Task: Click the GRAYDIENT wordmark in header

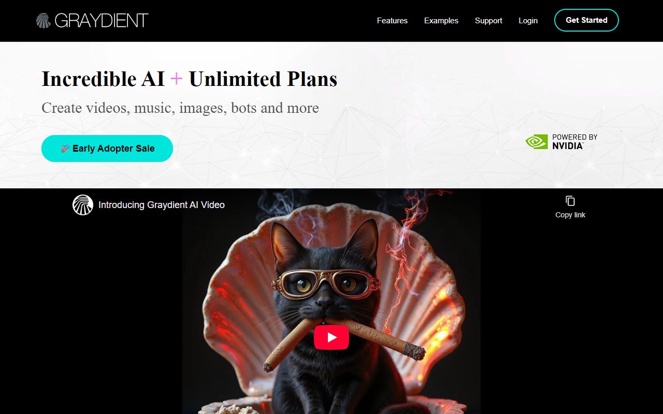Action: (102, 21)
